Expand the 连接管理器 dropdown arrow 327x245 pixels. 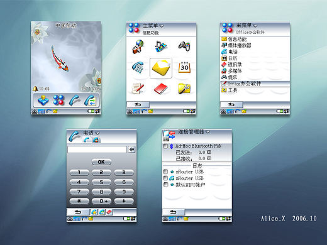(208, 132)
